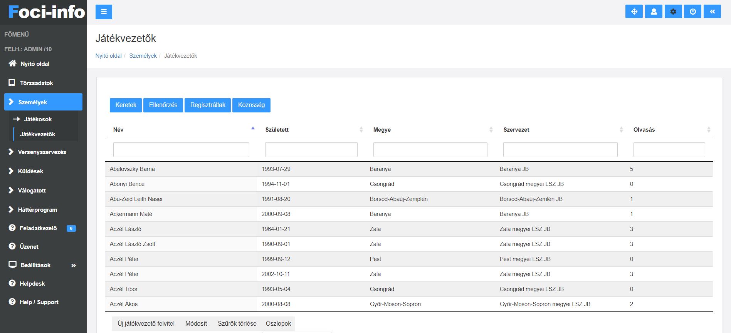Click the question icon beside Helpdesk
This screenshot has height=333, width=731.
(12, 283)
